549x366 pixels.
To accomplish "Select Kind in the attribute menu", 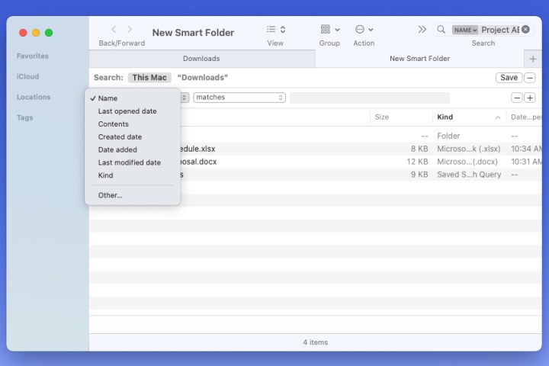I will (105, 175).
